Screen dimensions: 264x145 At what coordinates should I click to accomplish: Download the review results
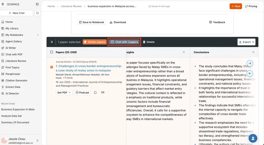point(118,22)
